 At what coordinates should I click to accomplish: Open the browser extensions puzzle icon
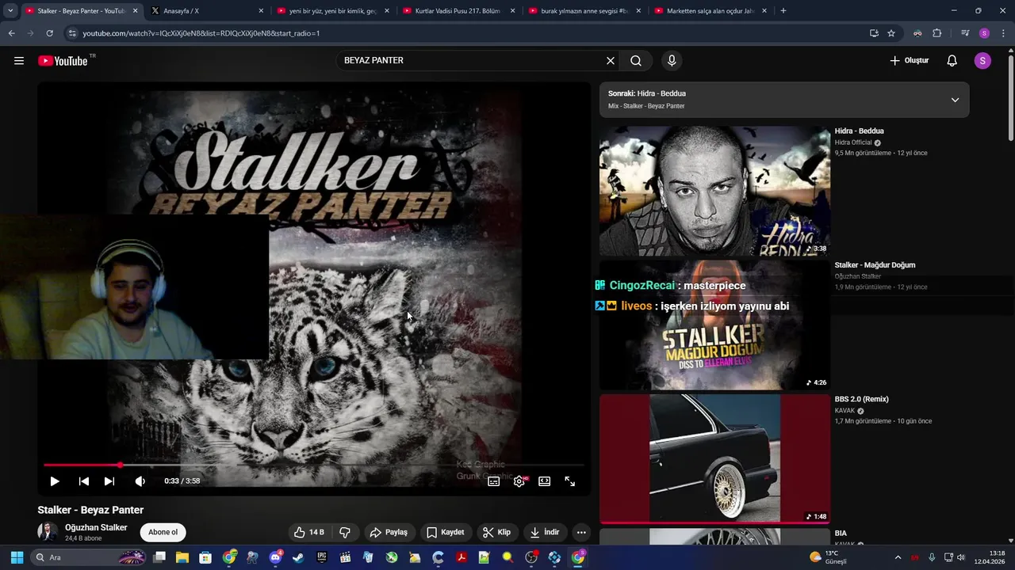tap(936, 33)
